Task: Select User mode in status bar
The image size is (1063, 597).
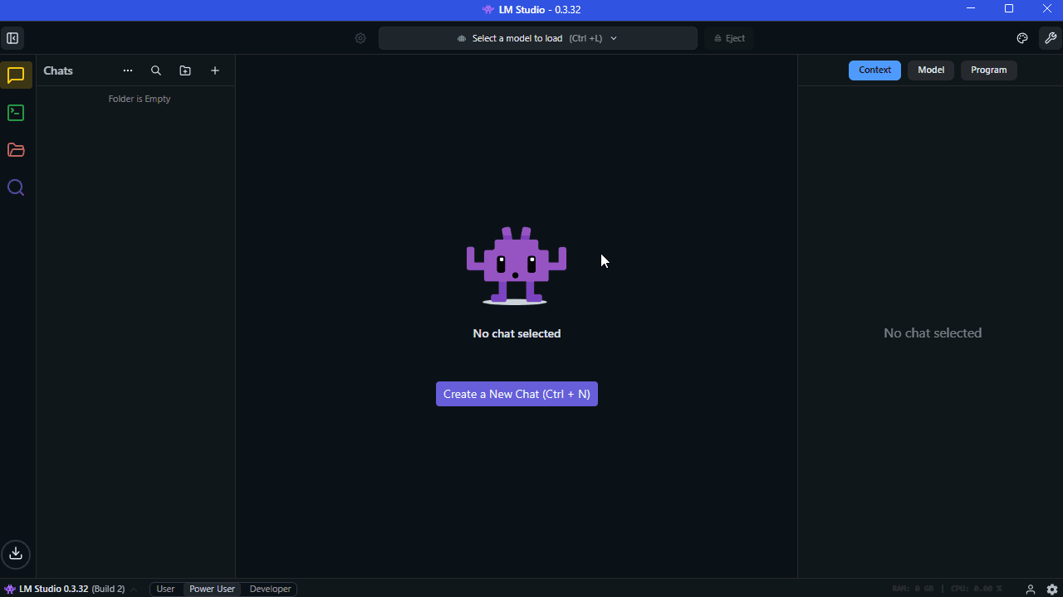Action: 165,589
